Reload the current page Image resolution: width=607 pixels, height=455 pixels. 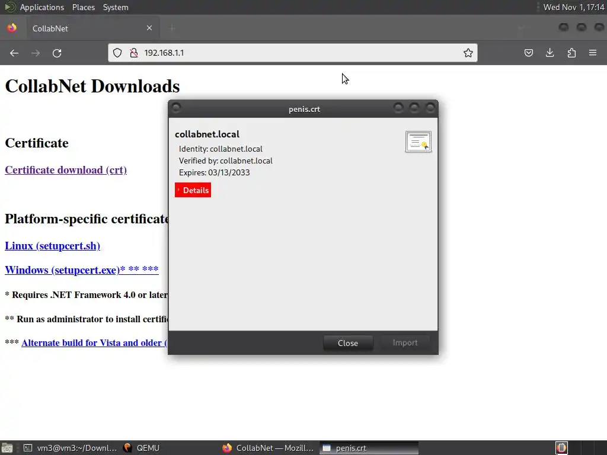coord(57,53)
